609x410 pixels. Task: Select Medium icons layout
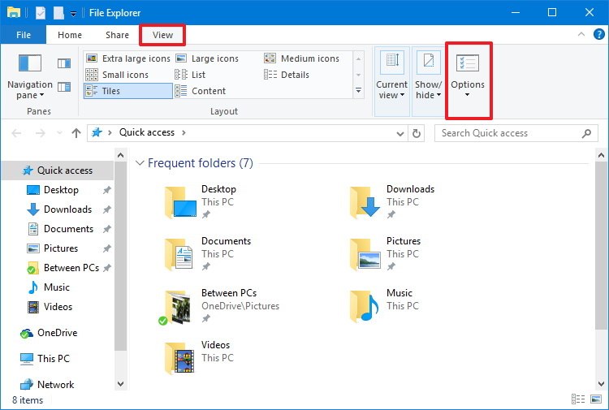click(302, 58)
